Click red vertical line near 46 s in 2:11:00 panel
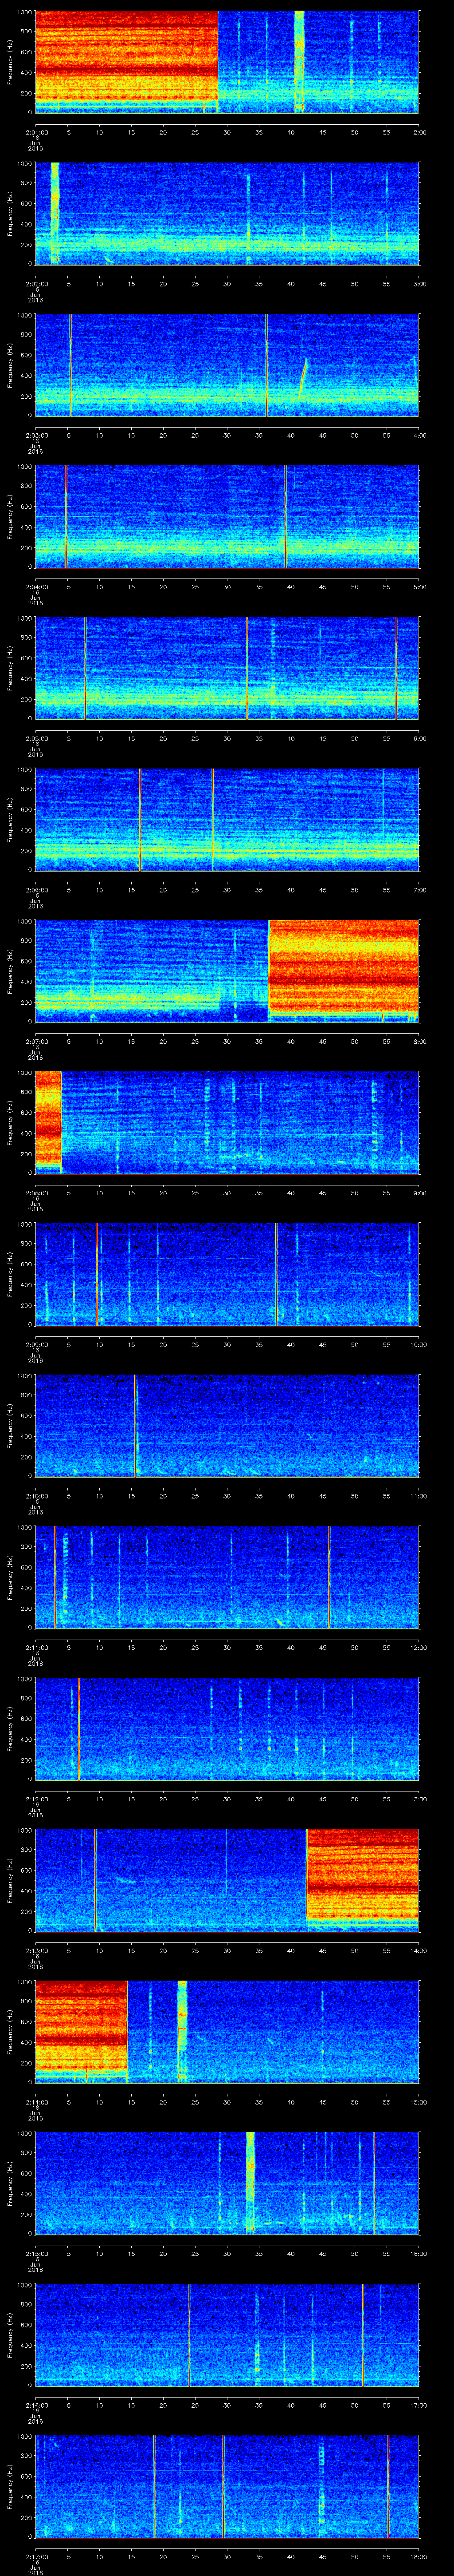Image resolution: width=454 pixels, height=2576 pixels. [x=329, y=1577]
